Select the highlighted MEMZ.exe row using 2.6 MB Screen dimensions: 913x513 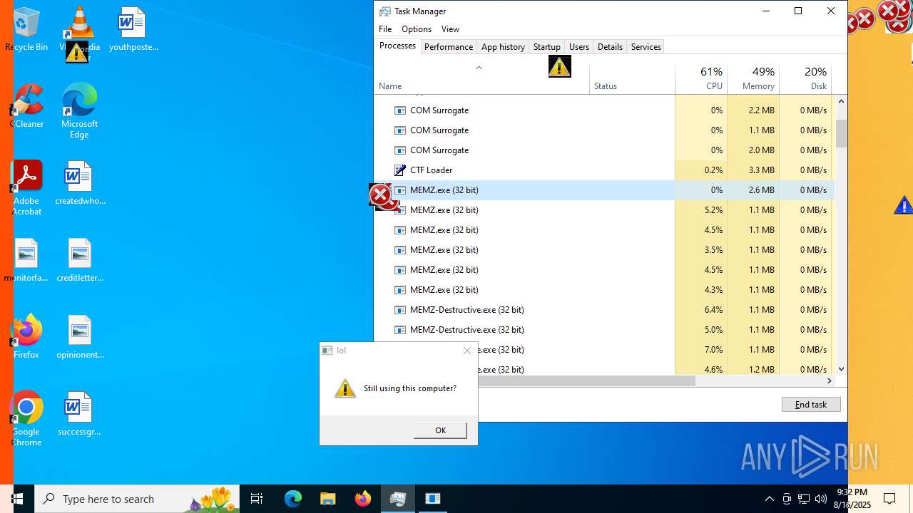(603, 190)
